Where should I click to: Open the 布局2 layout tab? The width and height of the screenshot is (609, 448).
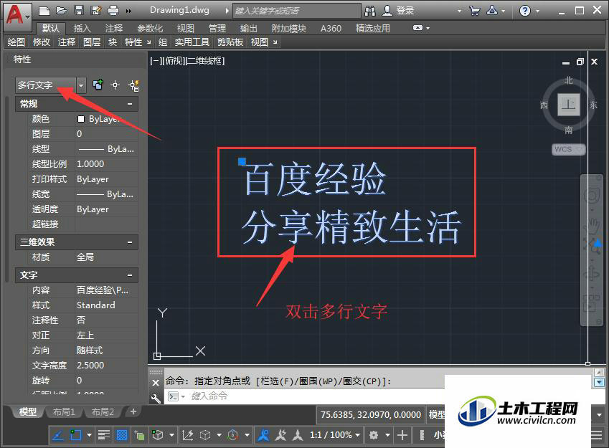point(103,412)
